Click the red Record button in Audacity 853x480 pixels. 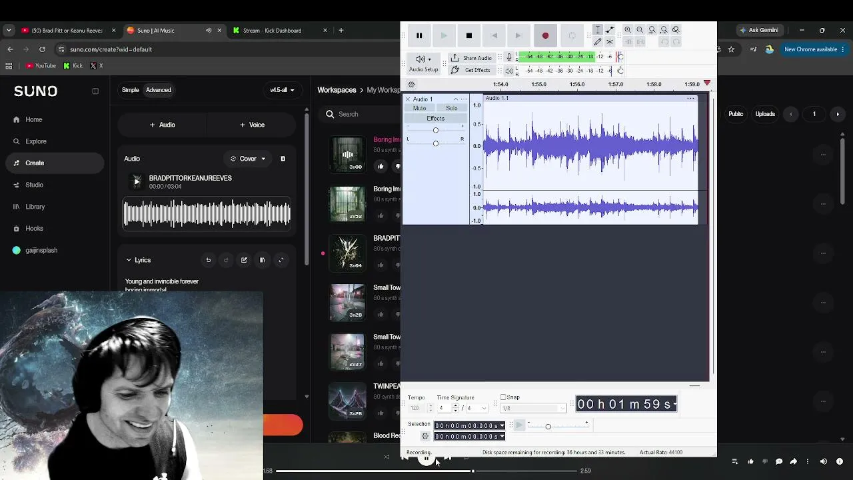pyautogui.click(x=545, y=36)
